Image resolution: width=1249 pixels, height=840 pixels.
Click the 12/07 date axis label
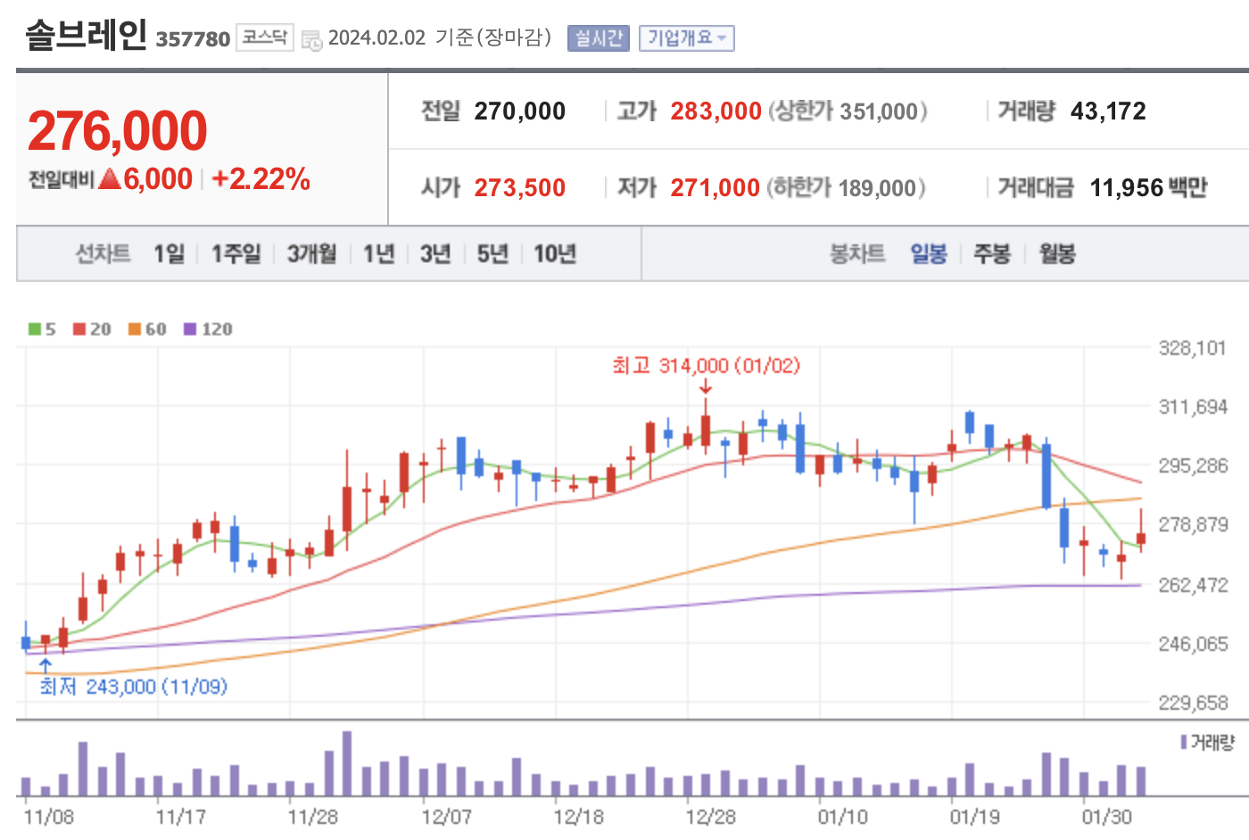[447, 817]
